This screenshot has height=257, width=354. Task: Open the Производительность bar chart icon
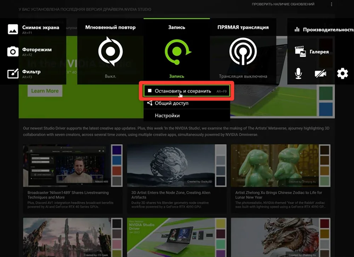coord(297,30)
